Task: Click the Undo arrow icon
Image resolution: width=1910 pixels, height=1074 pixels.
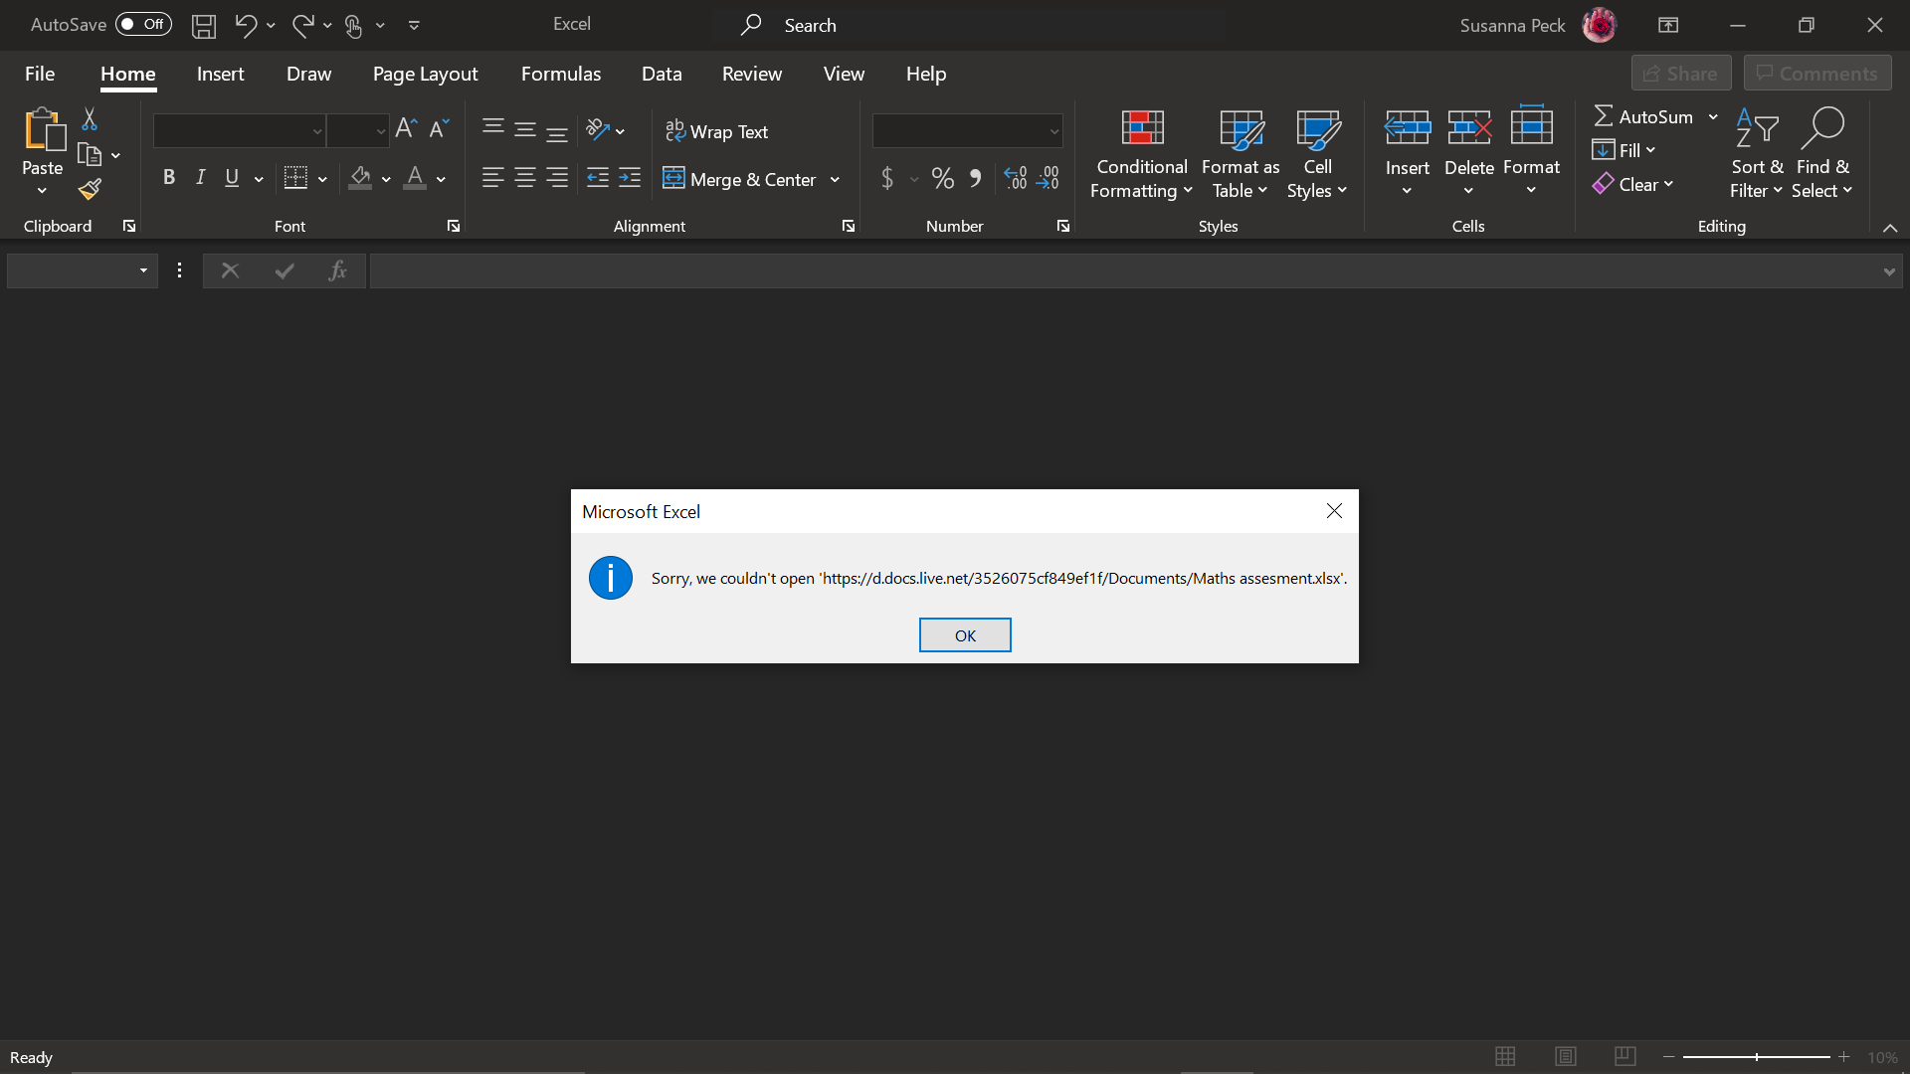Action: pyautogui.click(x=245, y=25)
